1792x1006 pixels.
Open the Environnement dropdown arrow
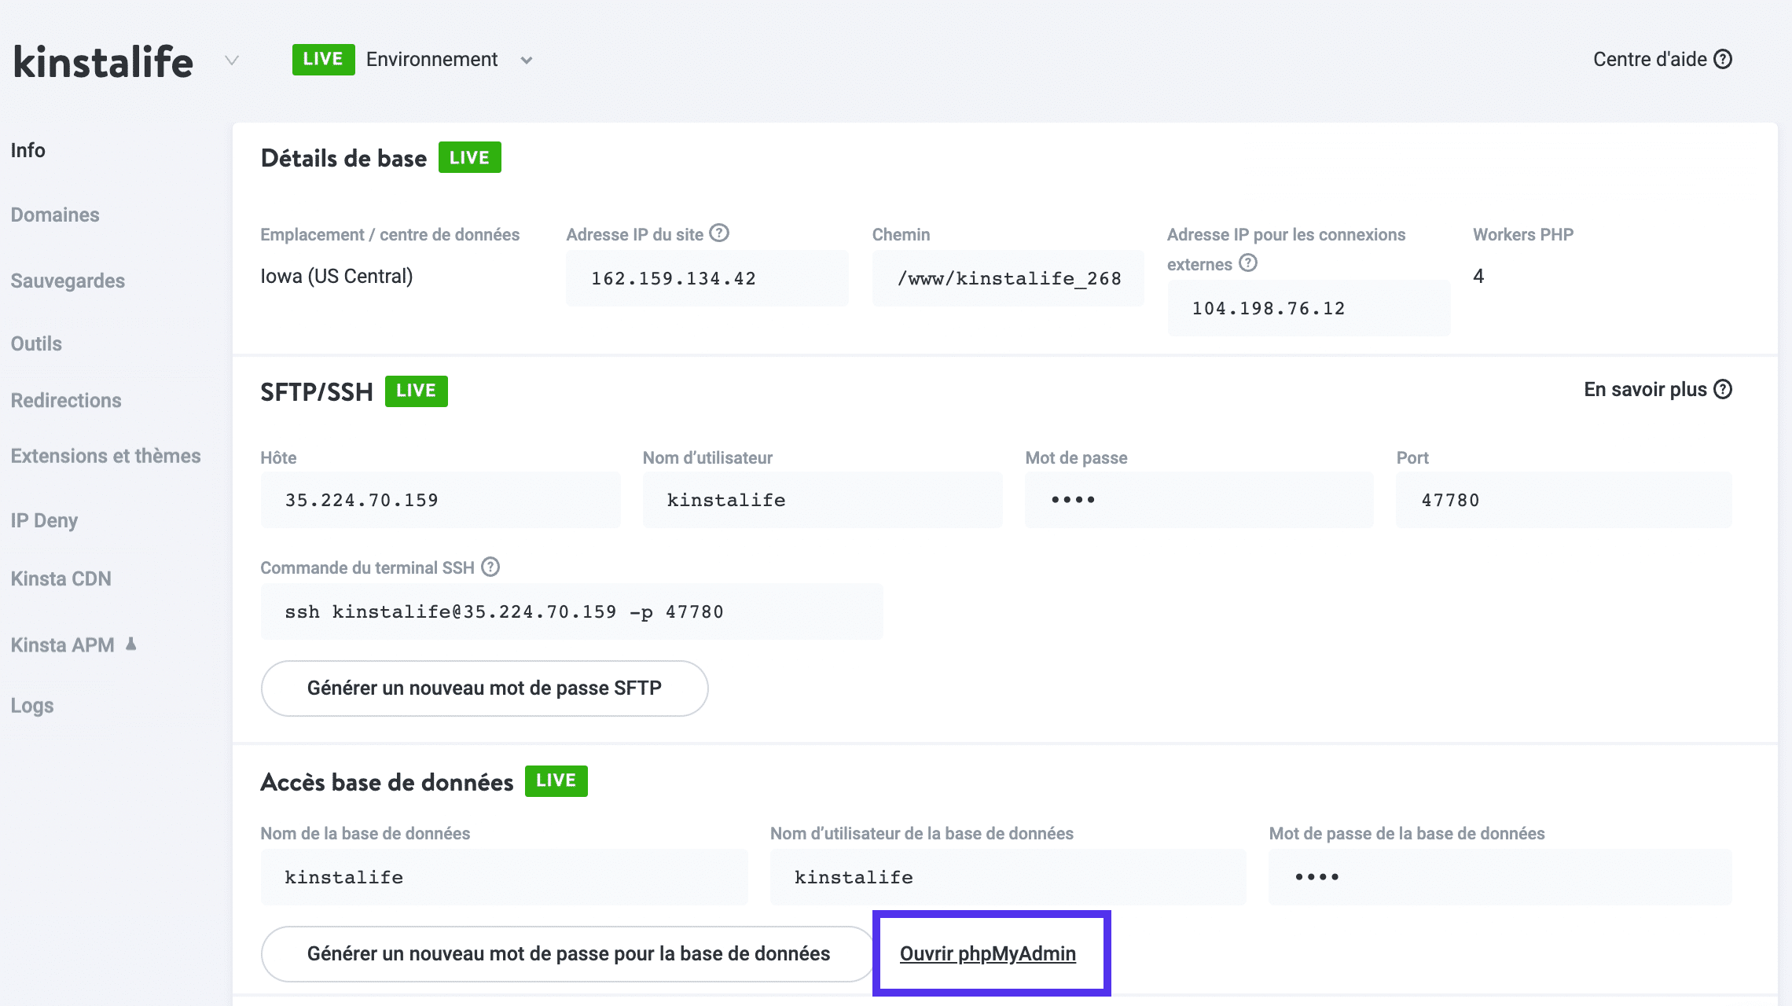(x=527, y=61)
